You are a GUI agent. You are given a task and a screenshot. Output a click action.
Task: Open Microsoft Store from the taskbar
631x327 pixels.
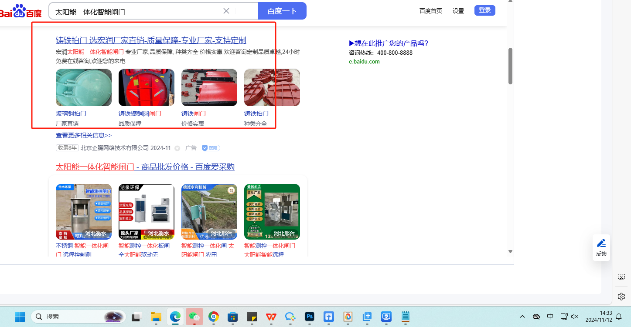233,317
